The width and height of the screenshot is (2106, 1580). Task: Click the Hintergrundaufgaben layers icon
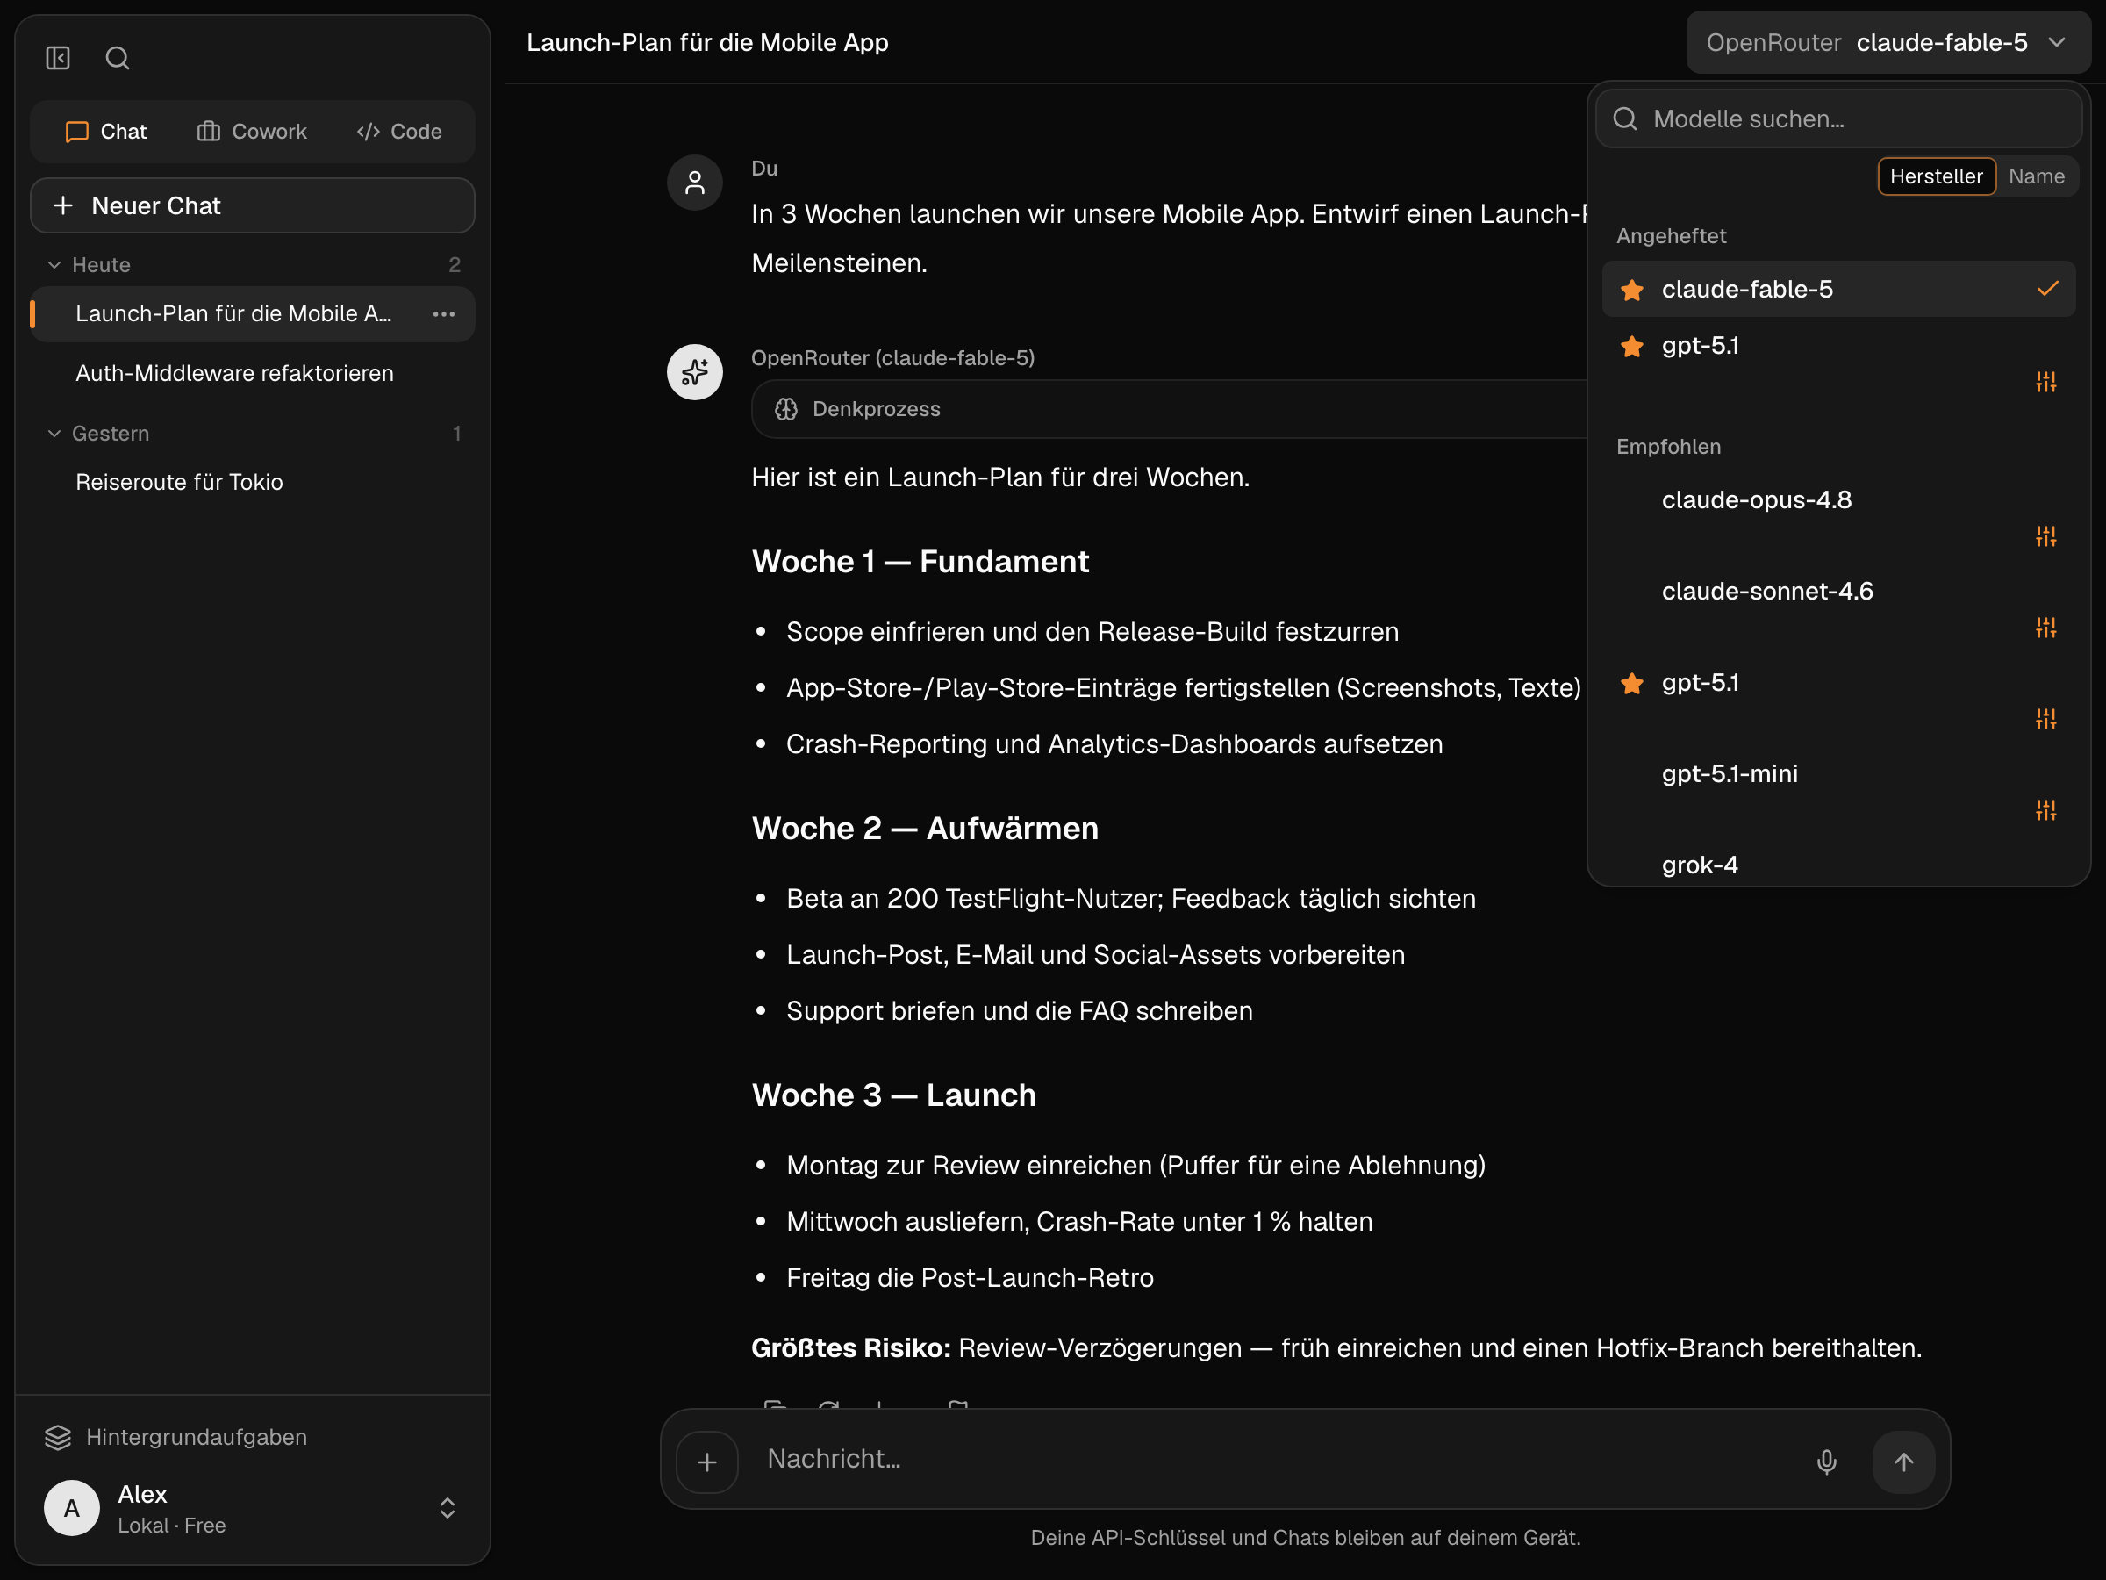[58, 1437]
